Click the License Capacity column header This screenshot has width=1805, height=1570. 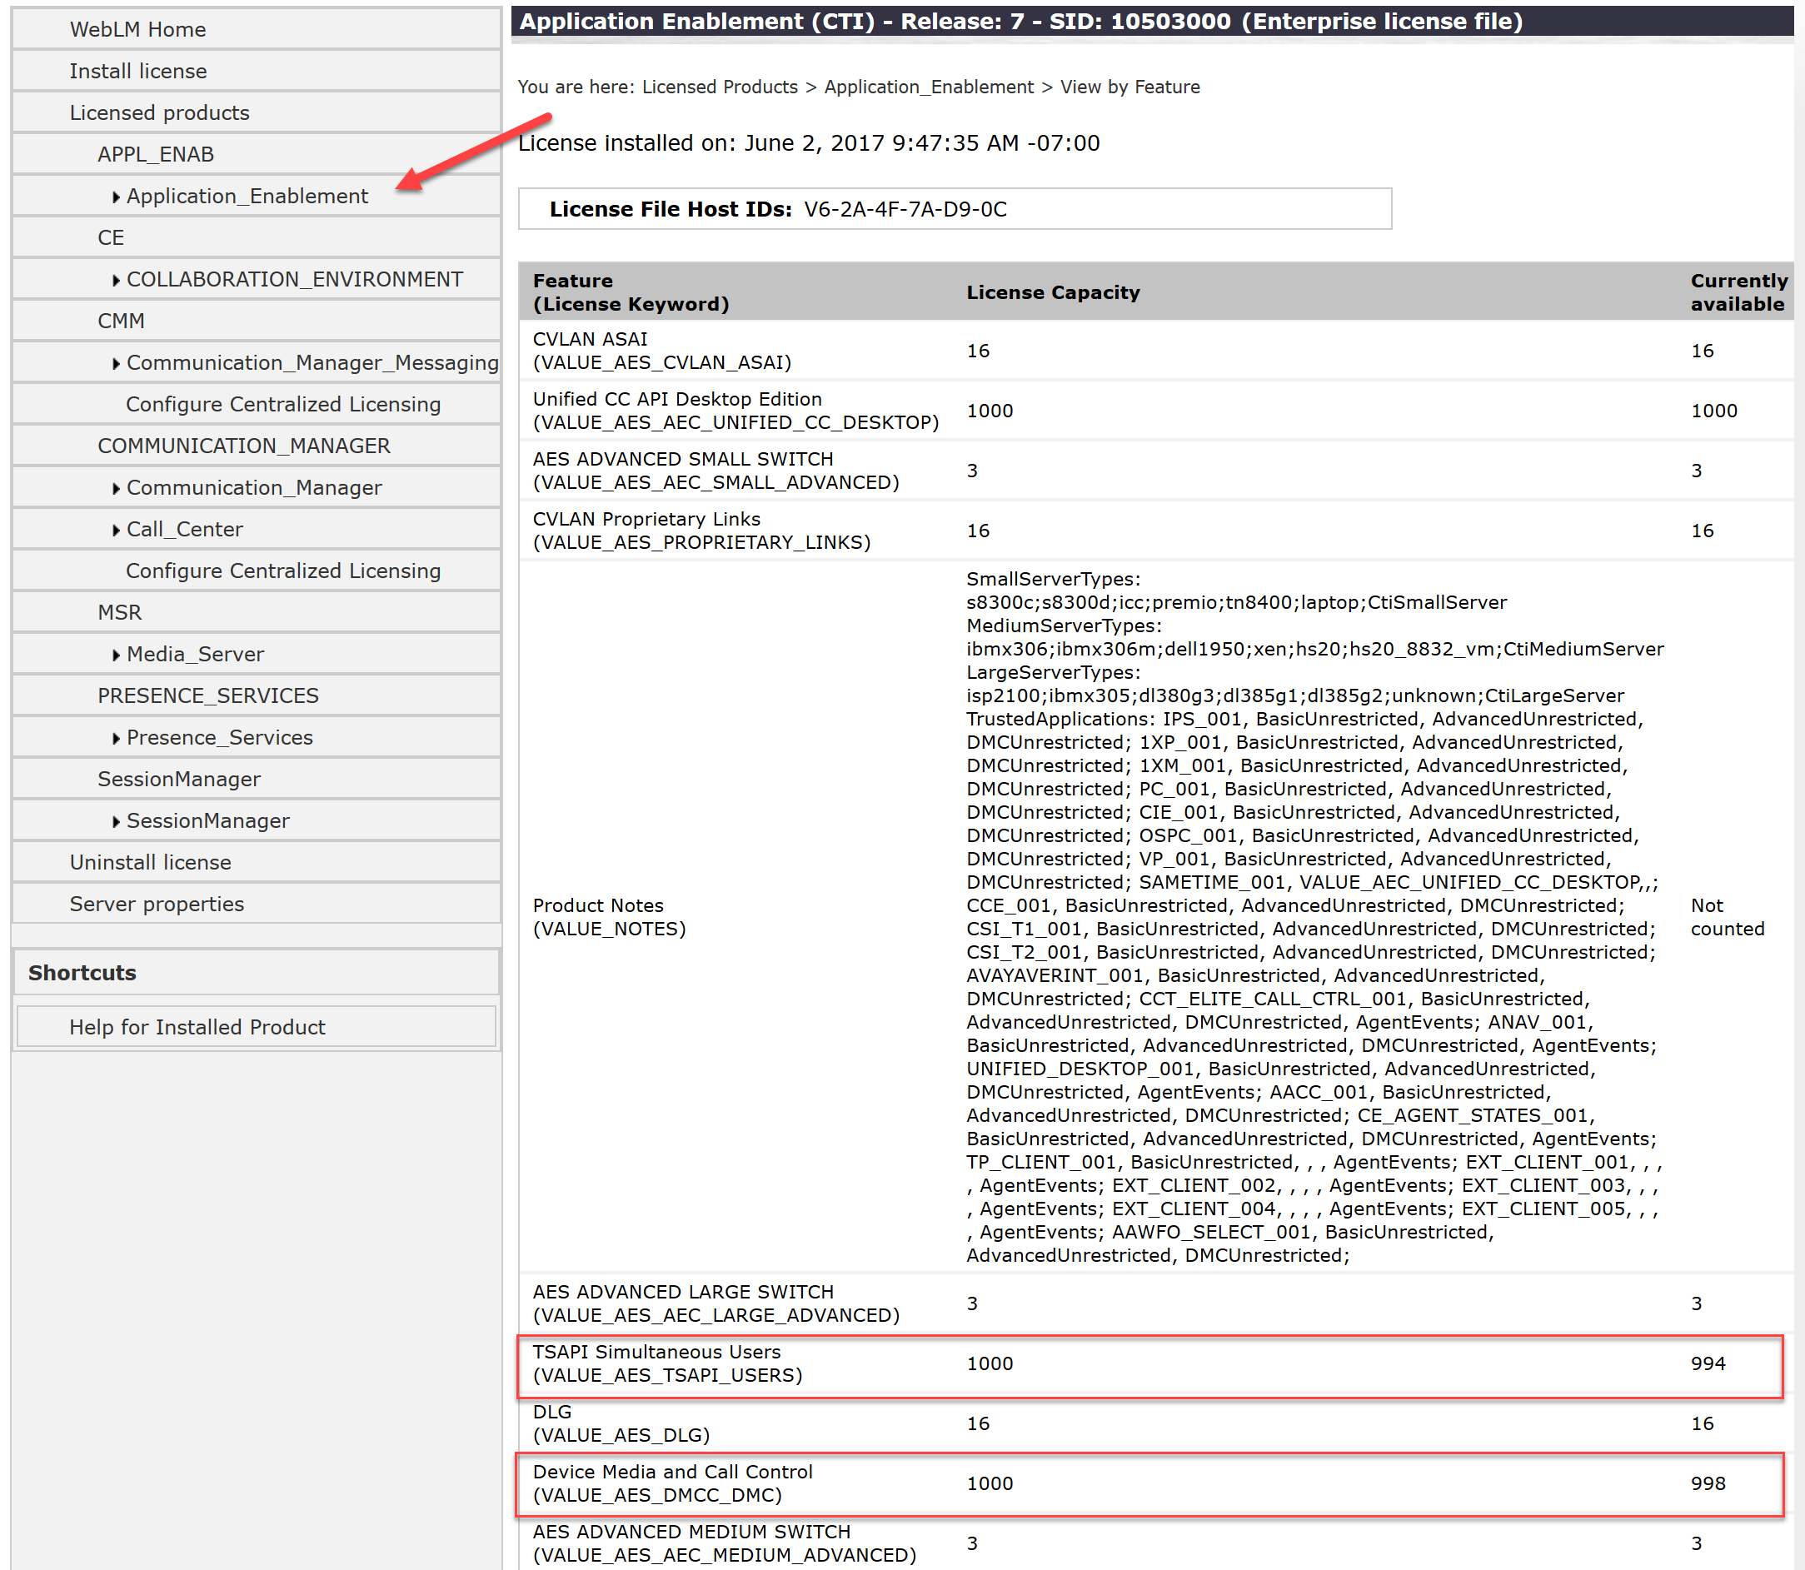(1052, 292)
